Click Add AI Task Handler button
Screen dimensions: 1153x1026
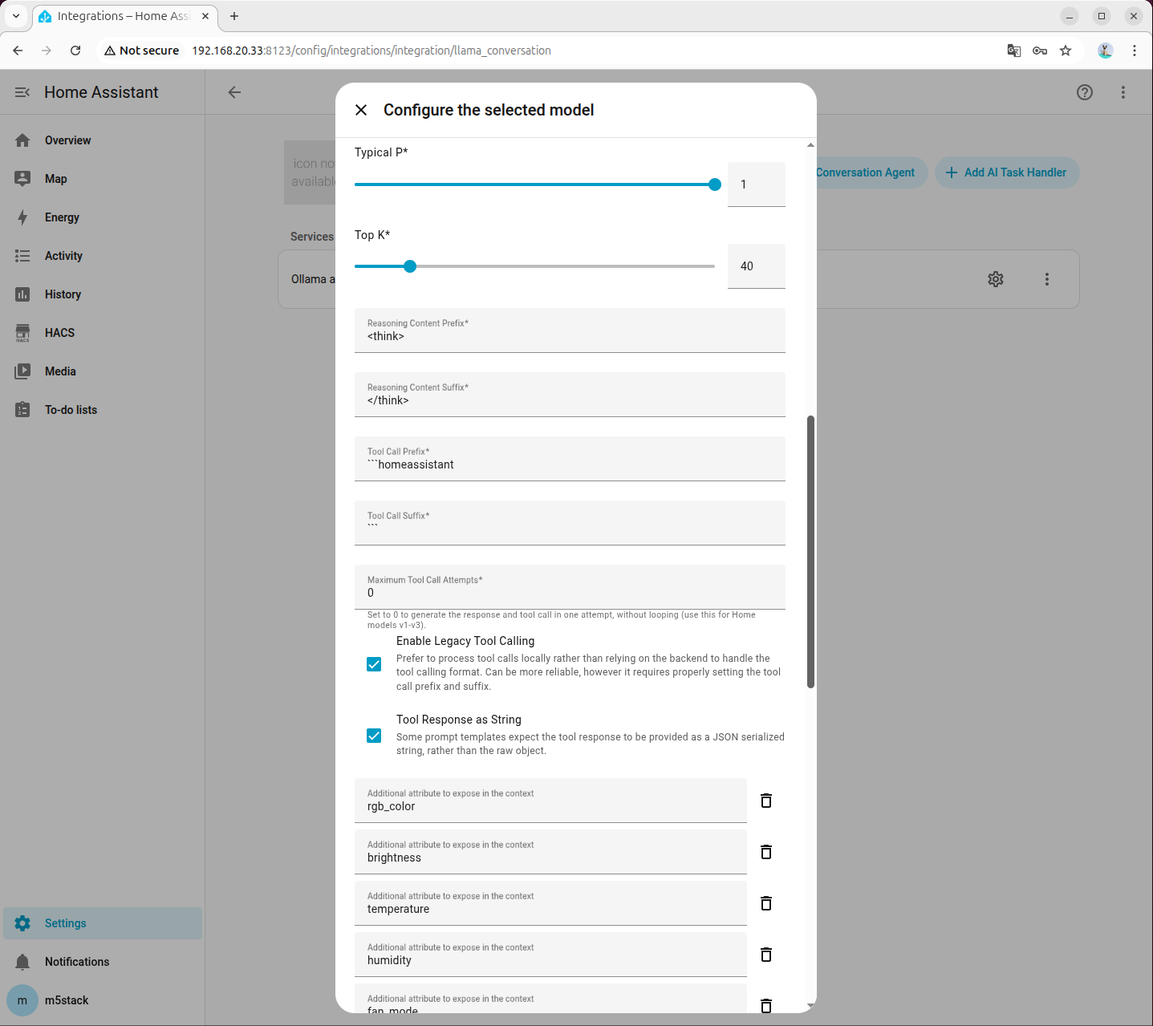tap(1007, 172)
